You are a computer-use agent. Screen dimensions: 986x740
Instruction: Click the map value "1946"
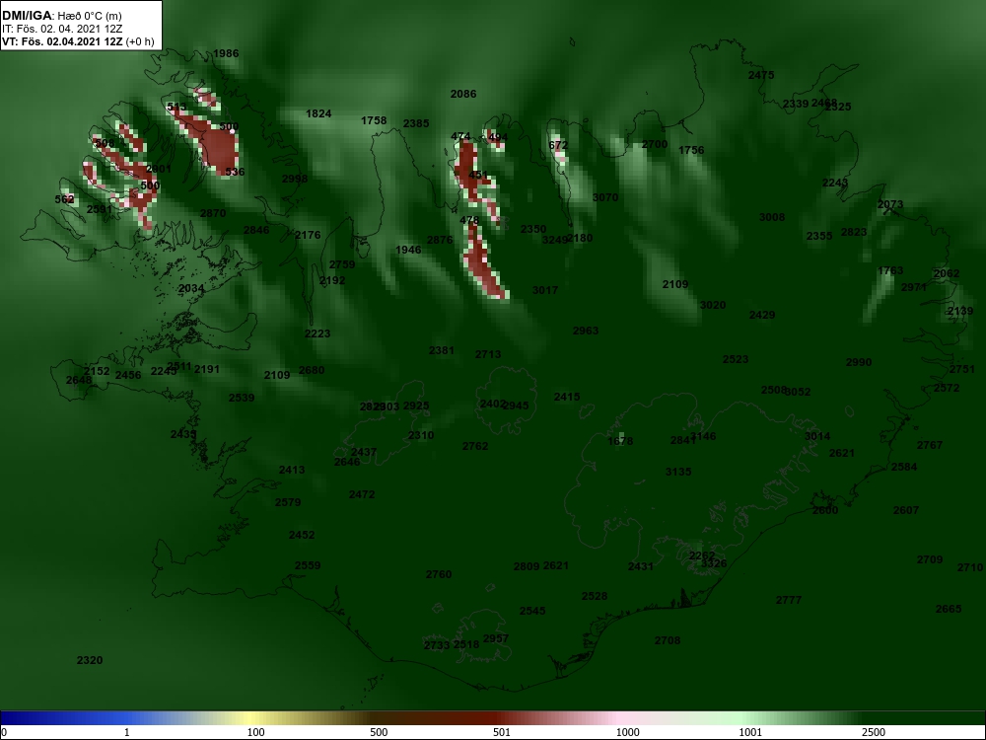click(408, 251)
